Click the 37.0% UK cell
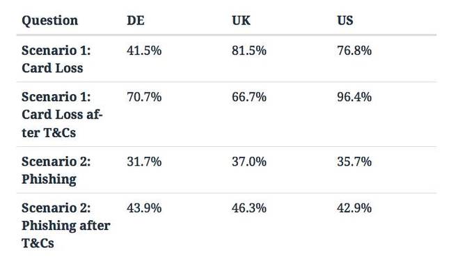 click(249, 162)
